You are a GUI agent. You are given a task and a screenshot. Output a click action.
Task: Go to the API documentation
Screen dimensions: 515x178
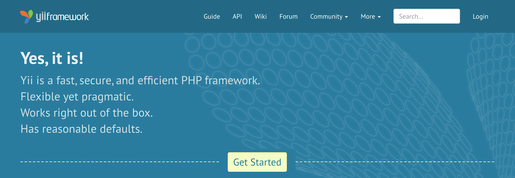point(237,17)
